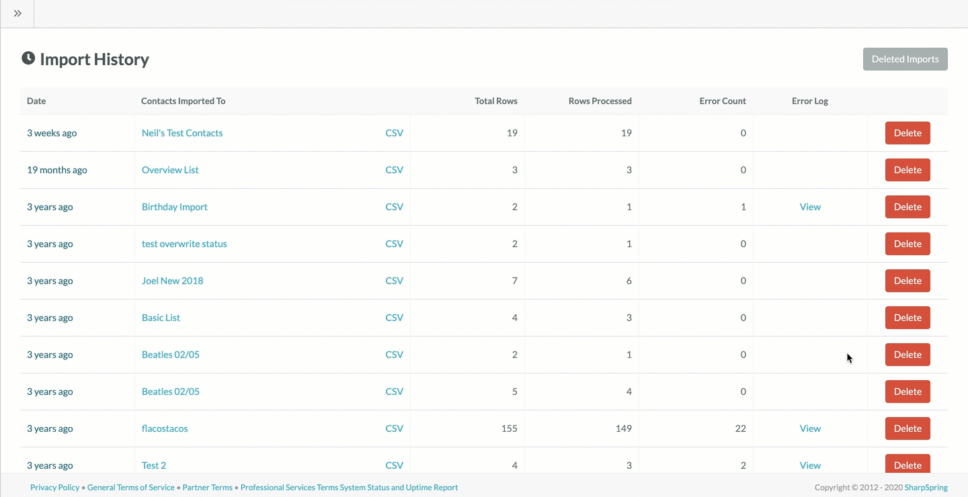This screenshot has width=968, height=497.
Task: Open the Deleted Imports page
Action: click(905, 59)
